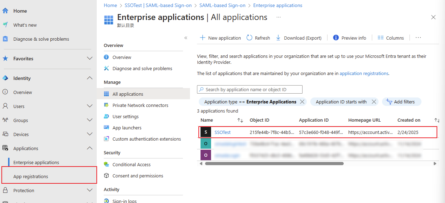Screen dimensions: 445x203
Task: Remove the Application type filter
Action: pyautogui.click(x=302, y=102)
